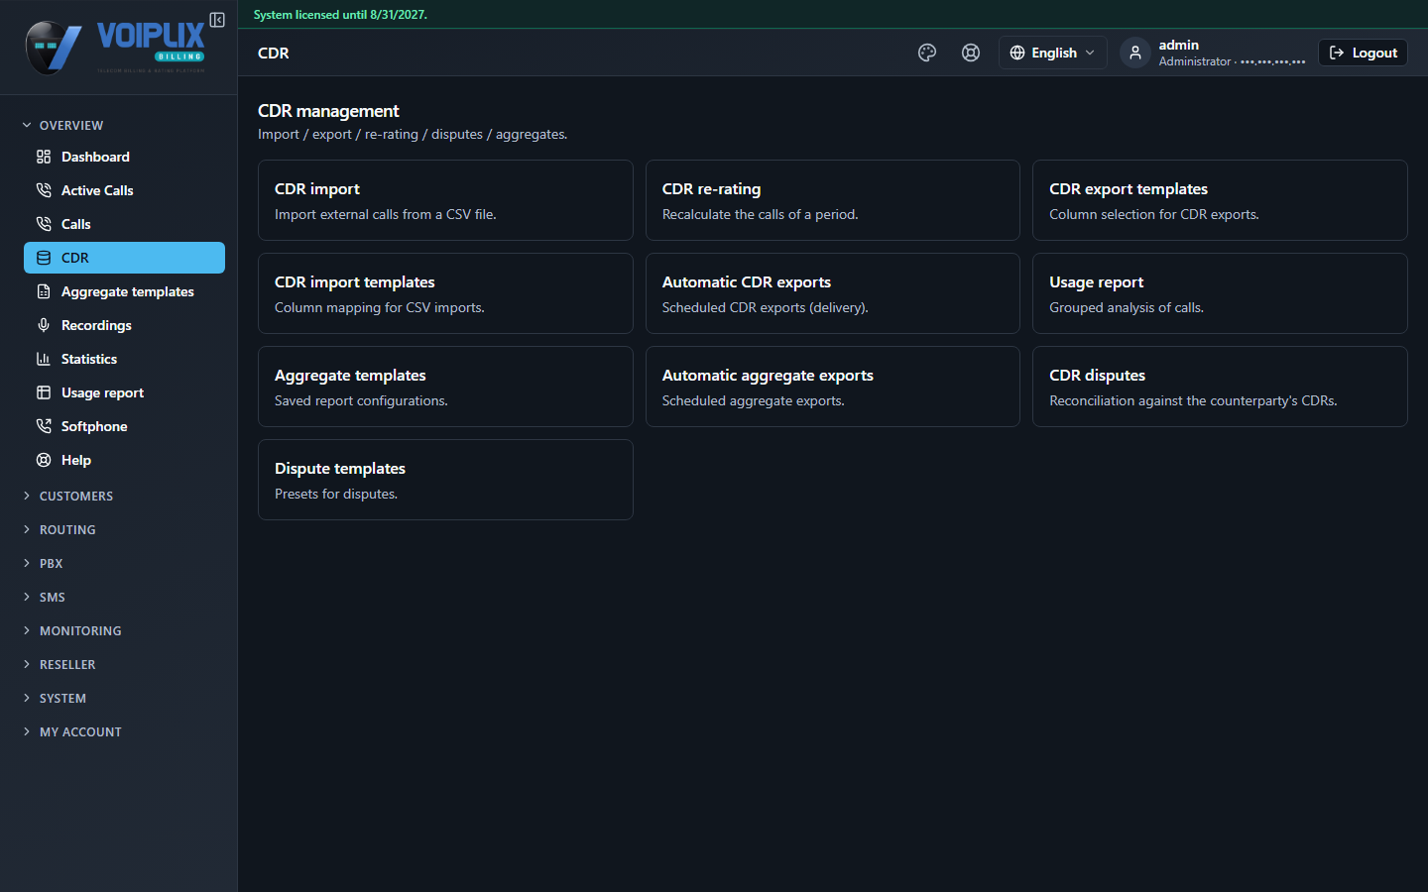This screenshot has width=1428, height=892.
Task: Click the sidebar Usage report table icon
Action: point(44,392)
